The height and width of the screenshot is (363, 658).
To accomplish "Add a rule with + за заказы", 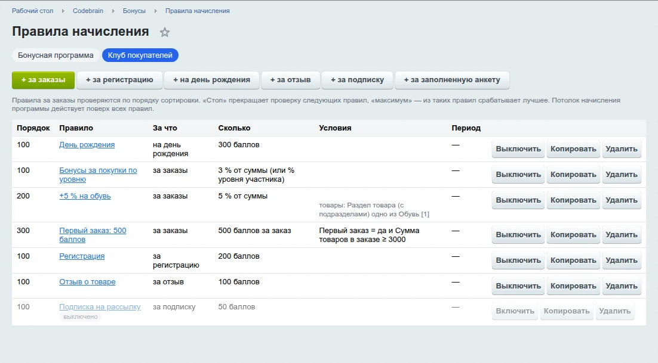I will click(43, 80).
